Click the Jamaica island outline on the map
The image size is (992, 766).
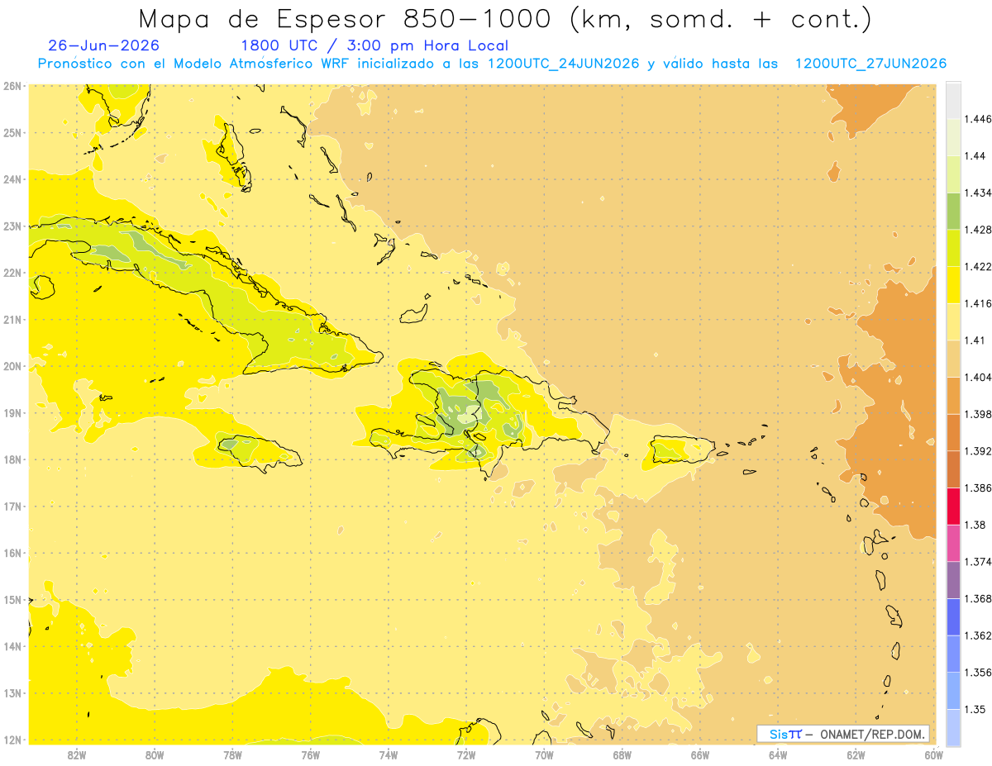pyautogui.click(x=259, y=454)
